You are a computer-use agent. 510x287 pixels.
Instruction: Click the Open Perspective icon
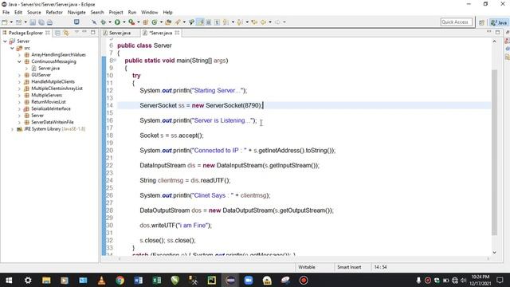(x=481, y=22)
